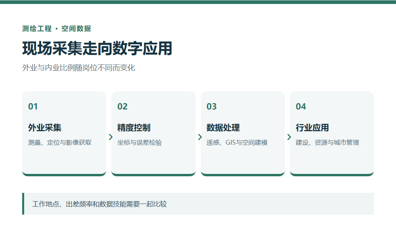
Task: Click the category label 测绘工程 · 空间数据
Action: (x=57, y=28)
